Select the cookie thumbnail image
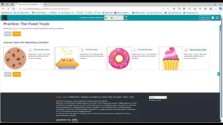Image resolution: width=223 pixels, height=125 pixels. tap(15, 58)
